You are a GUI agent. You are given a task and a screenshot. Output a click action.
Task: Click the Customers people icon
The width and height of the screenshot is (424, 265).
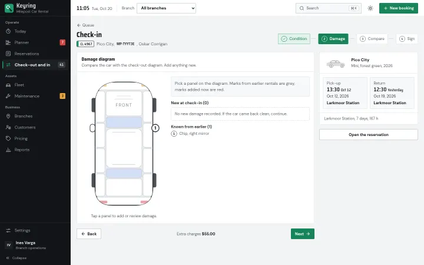[x=8, y=127]
